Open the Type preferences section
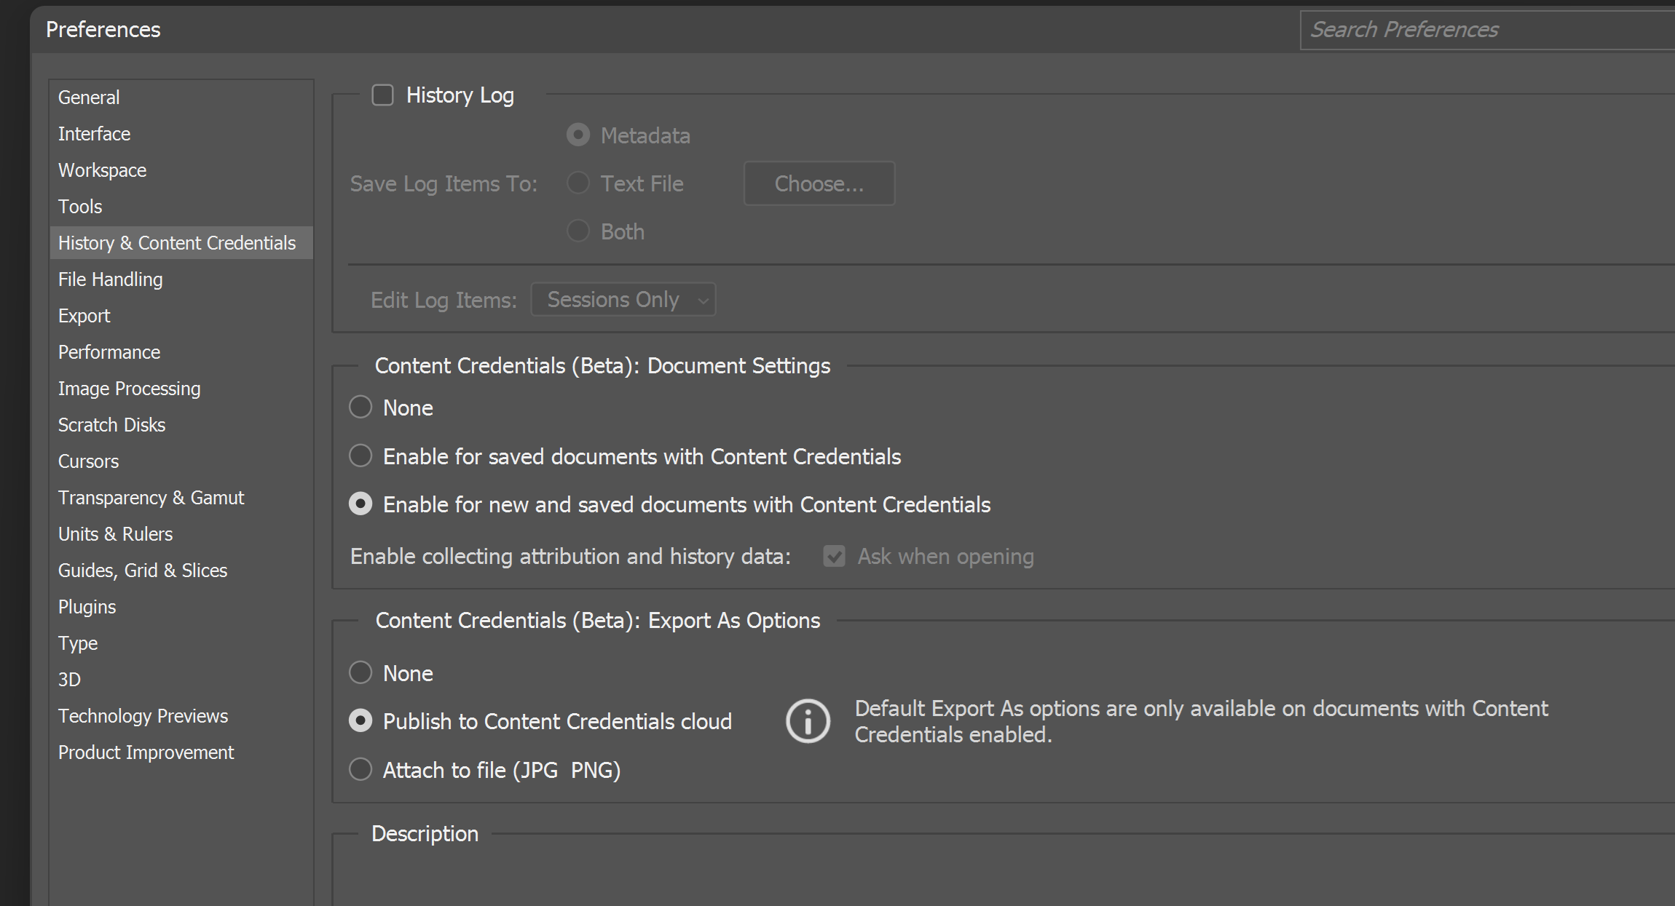Viewport: 1675px width, 906px height. (x=77, y=643)
